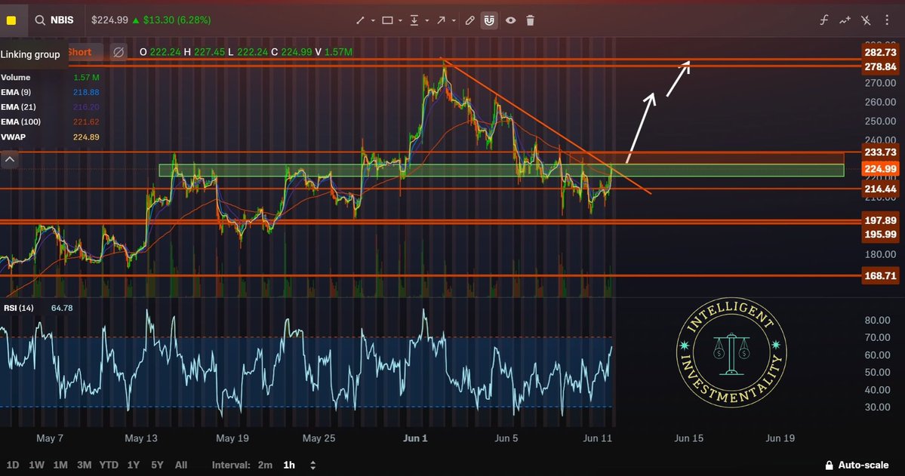Image resolution: width=905 pixels, height=476 pixels.
Task: Switch to the 5Y time range
Action: pos(157,465)
